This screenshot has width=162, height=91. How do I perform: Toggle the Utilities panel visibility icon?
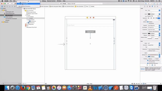[x=160, y=4]
